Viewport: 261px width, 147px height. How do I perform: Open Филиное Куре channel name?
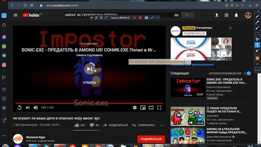pos(35,137)
